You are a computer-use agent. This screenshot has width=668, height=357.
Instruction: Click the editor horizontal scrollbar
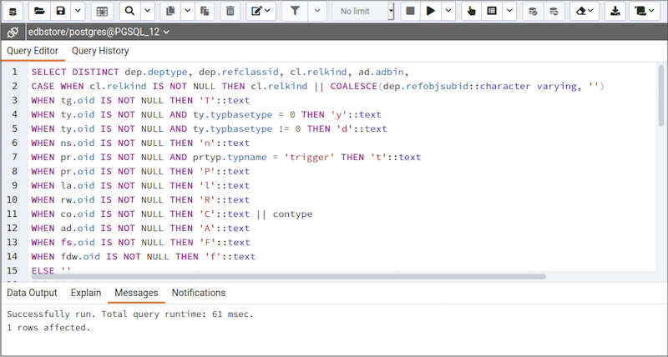pos(288,276)
